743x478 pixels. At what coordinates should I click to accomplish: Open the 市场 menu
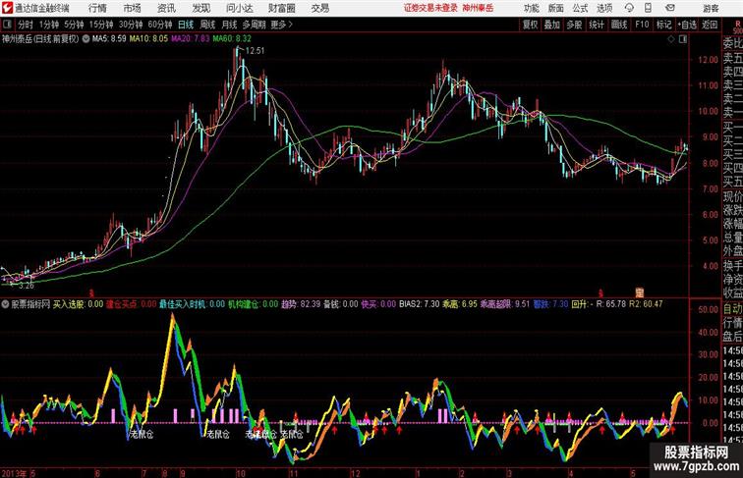click(133, 8)
